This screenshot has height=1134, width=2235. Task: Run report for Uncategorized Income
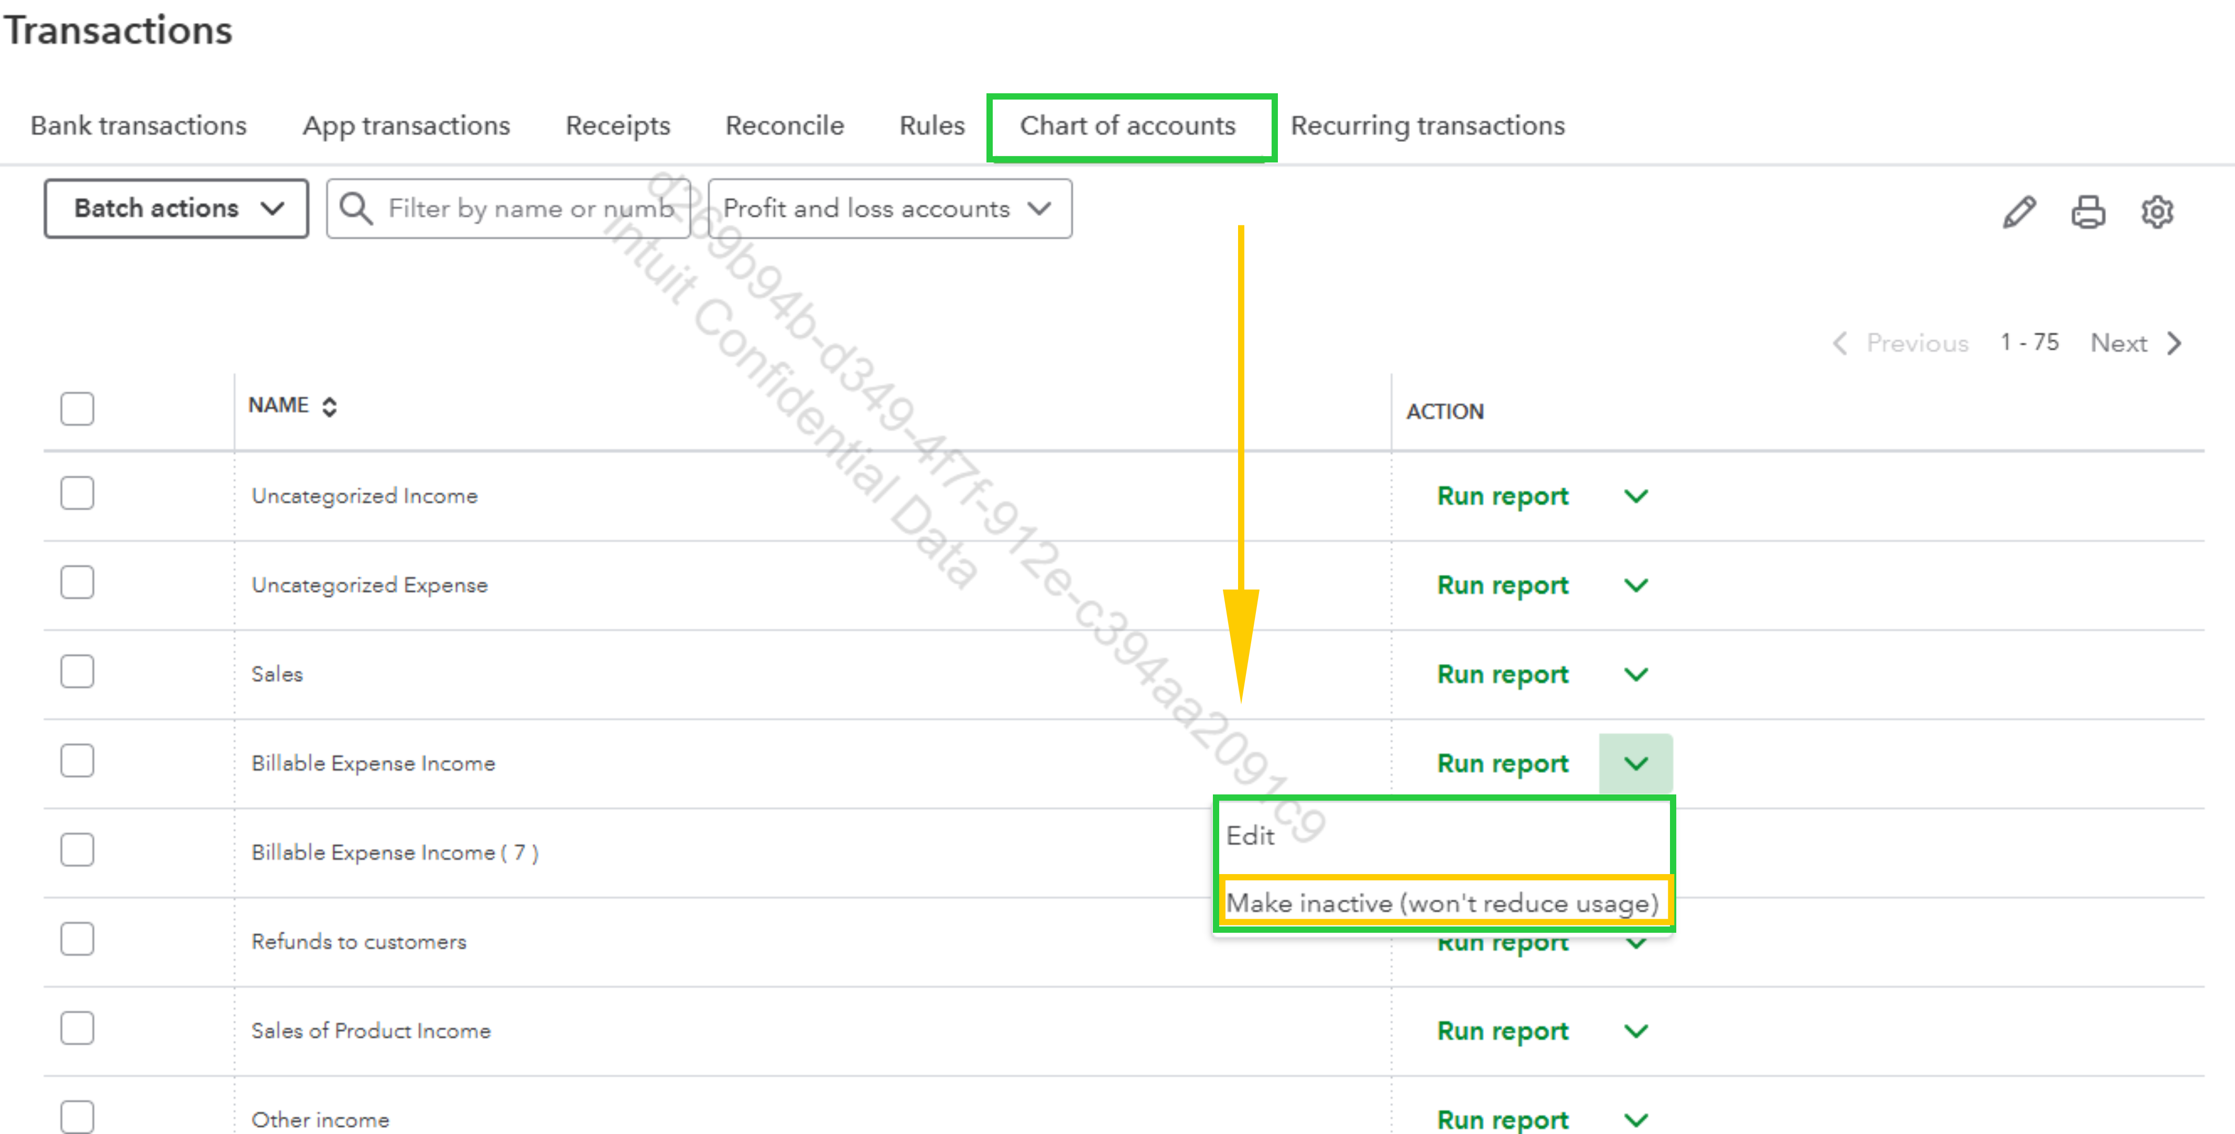[x=1503, y=496]
